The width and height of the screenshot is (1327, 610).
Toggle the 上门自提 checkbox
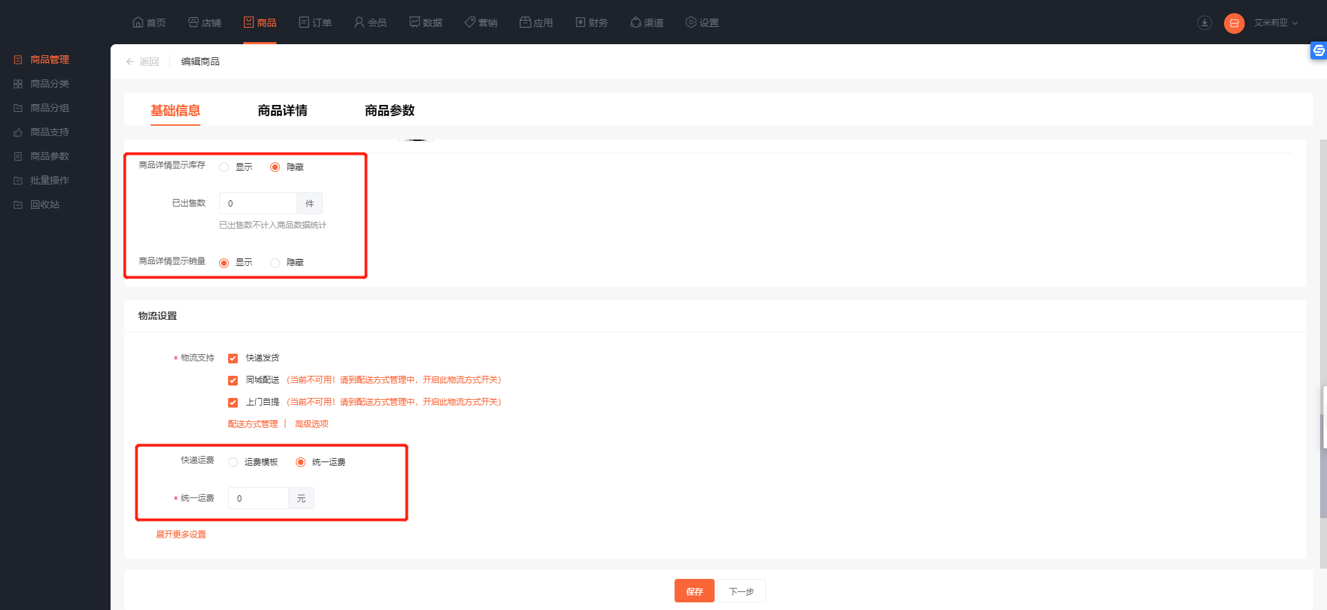(233, 403)
